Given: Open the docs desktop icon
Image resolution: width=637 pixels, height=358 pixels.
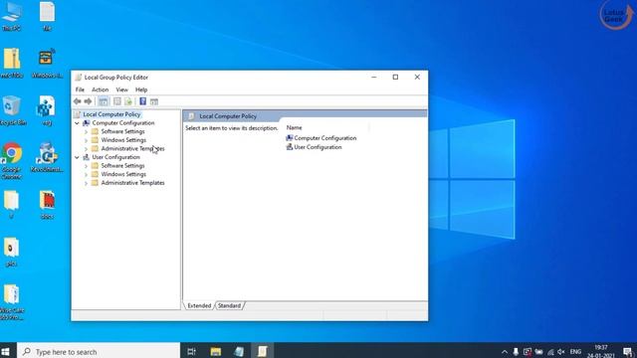Looking at the screenshot, I should (47, 205).
